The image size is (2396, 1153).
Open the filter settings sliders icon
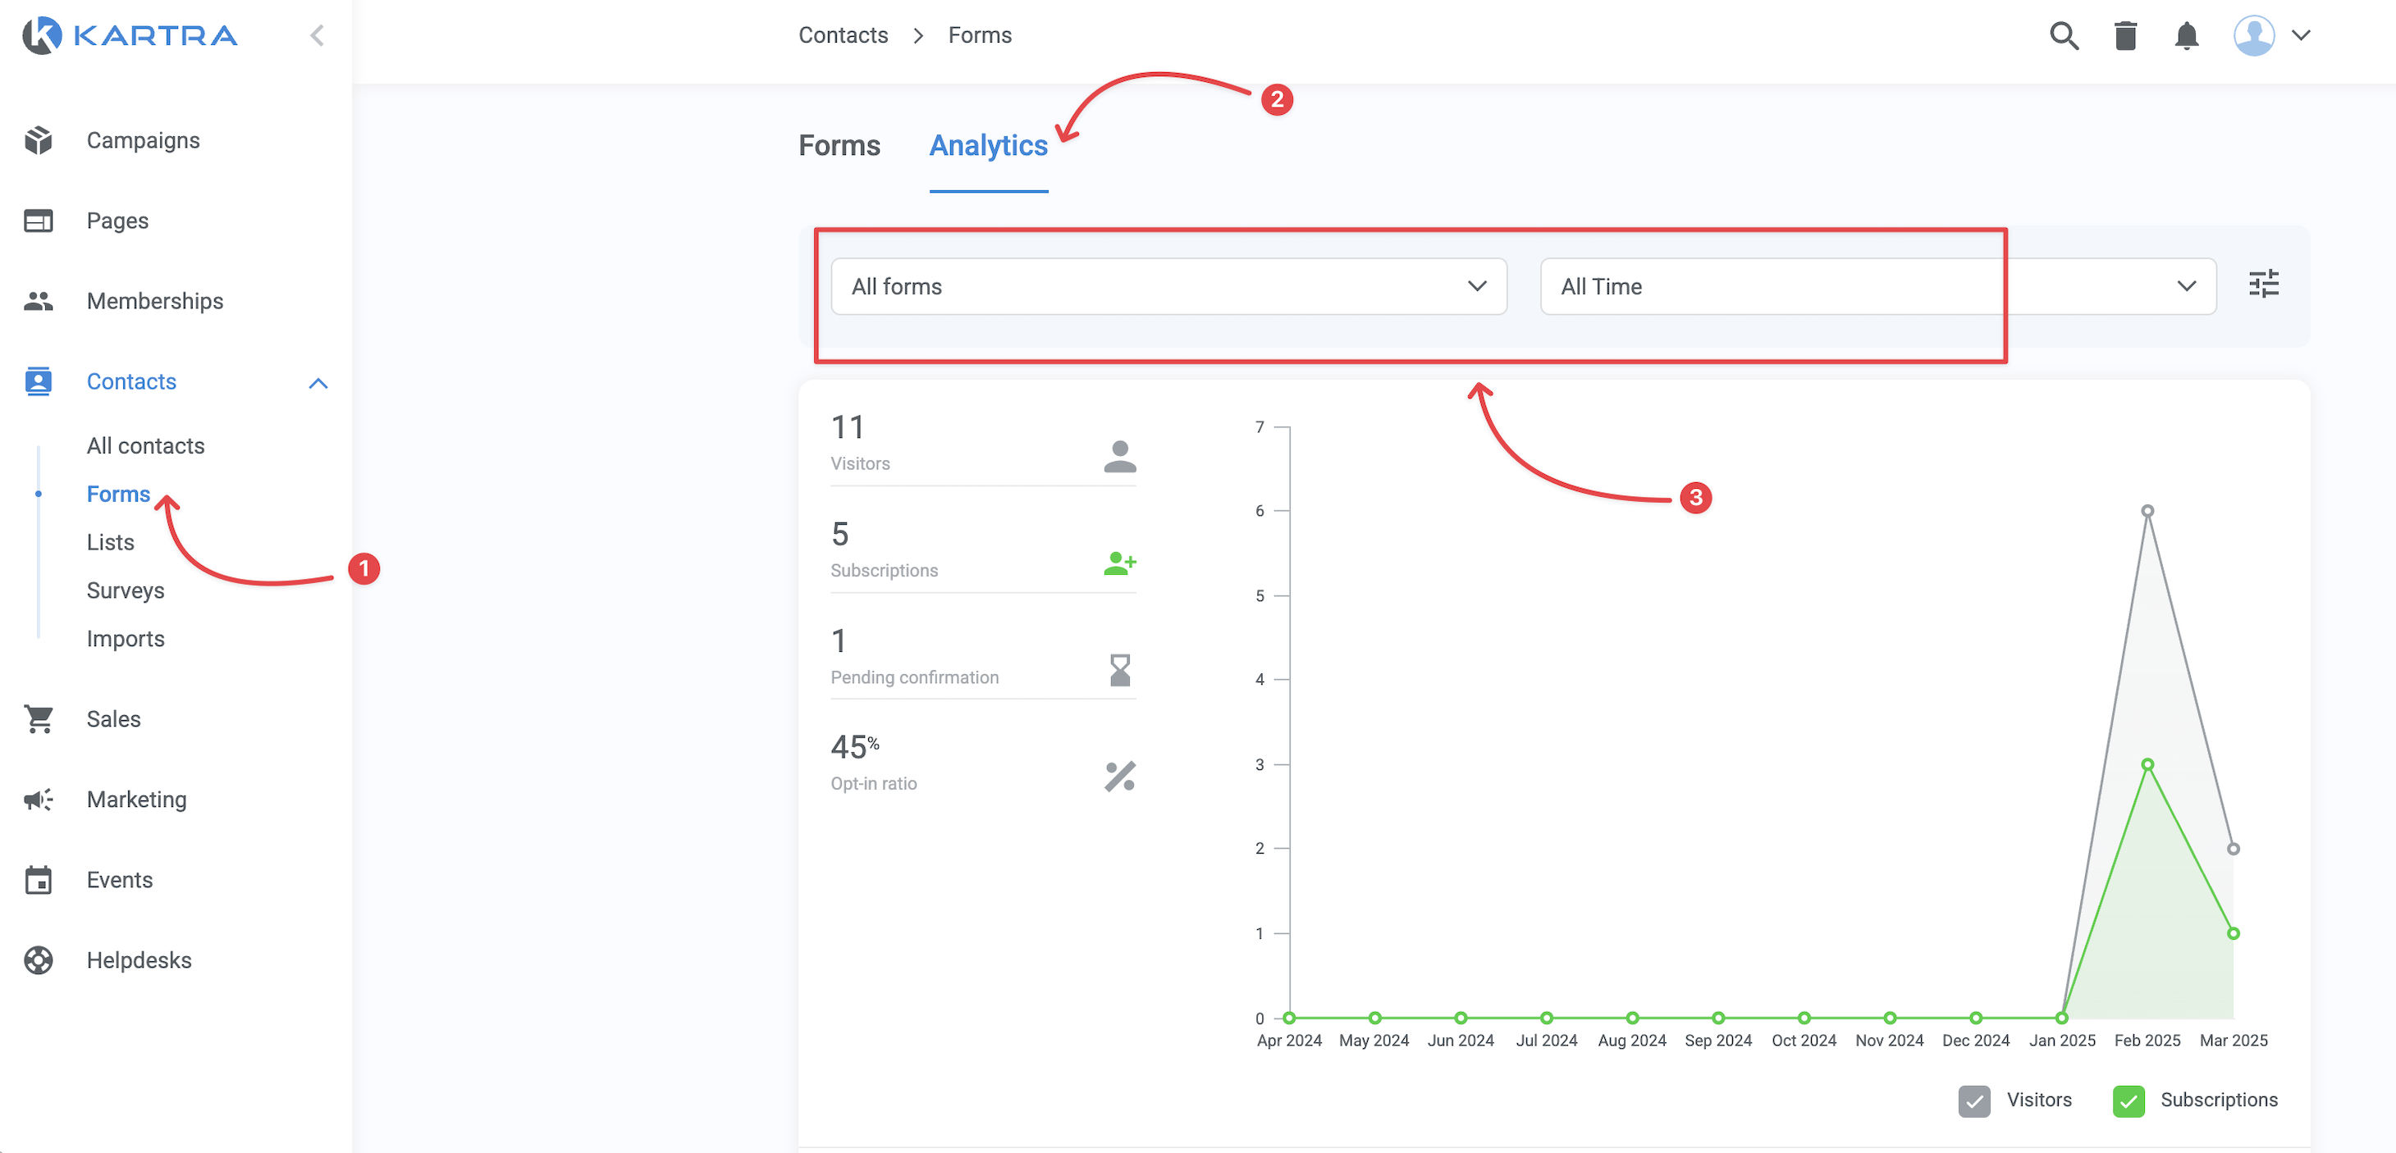[x=2263, y=284]
